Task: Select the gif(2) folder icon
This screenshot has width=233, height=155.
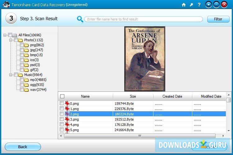Action: click(x=26, y=70)
